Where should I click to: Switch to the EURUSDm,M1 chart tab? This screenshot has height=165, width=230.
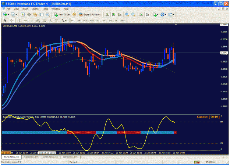[x=11, y=157]
